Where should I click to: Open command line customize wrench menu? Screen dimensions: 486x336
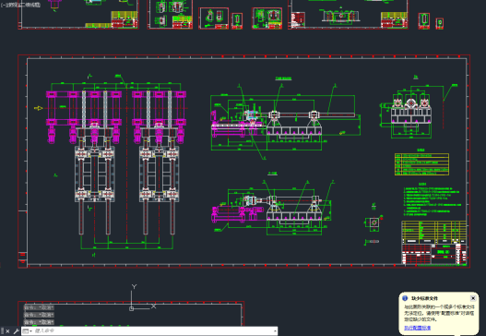click(x=16, y=331)
